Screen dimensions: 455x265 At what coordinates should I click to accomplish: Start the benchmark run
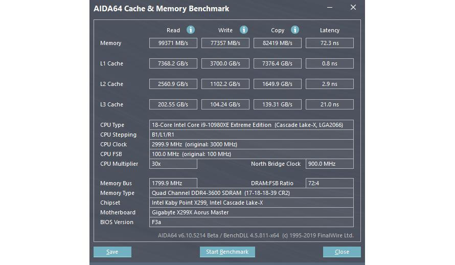(x=227, y=252)
